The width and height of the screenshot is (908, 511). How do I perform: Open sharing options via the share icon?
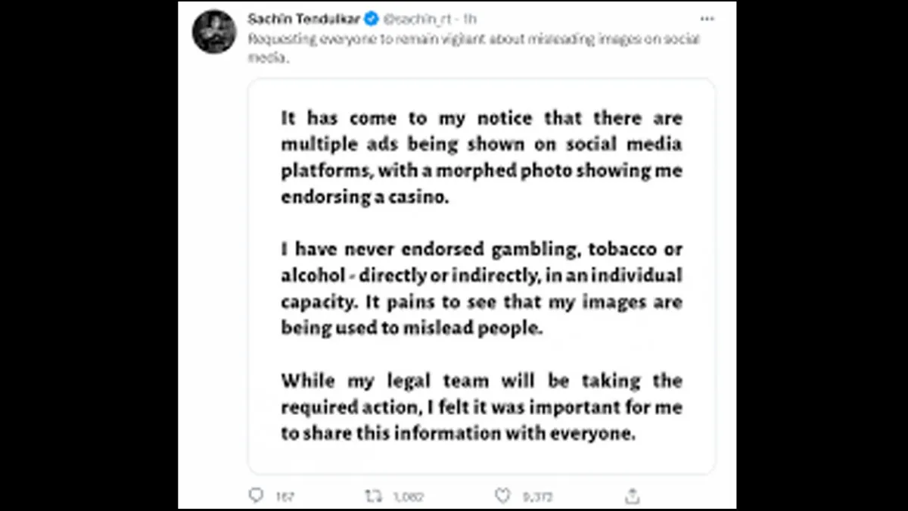(x=632, y=494)
